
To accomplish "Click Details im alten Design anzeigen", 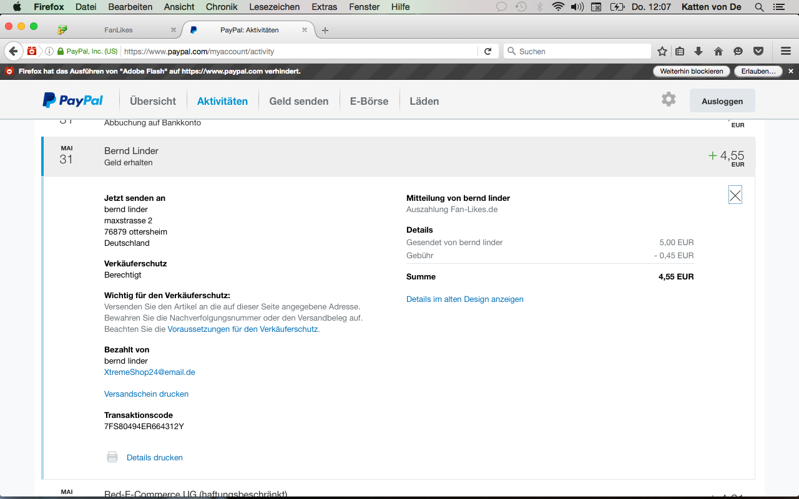I will click(x=465, y=299).
